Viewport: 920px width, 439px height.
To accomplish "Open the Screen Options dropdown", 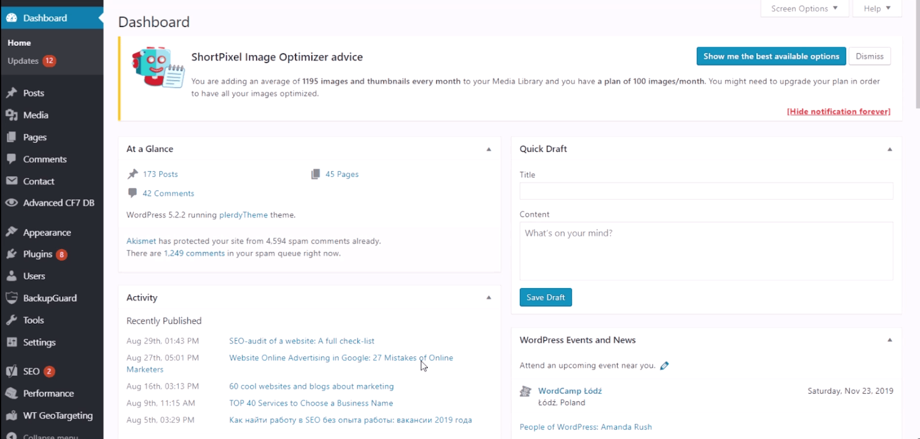I will click(x=804, y=9).
